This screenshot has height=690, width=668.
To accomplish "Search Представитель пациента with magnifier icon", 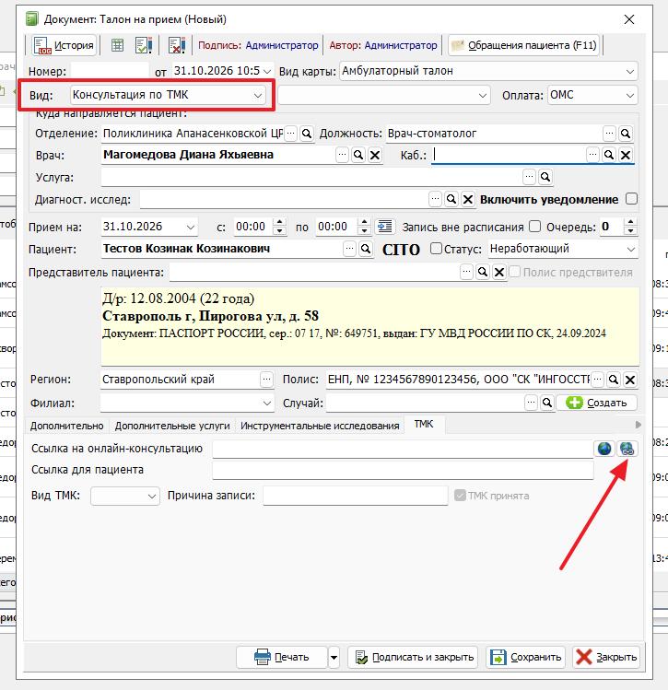I will 483,272.
